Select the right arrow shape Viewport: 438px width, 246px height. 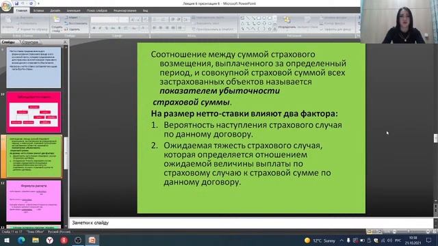259,23
